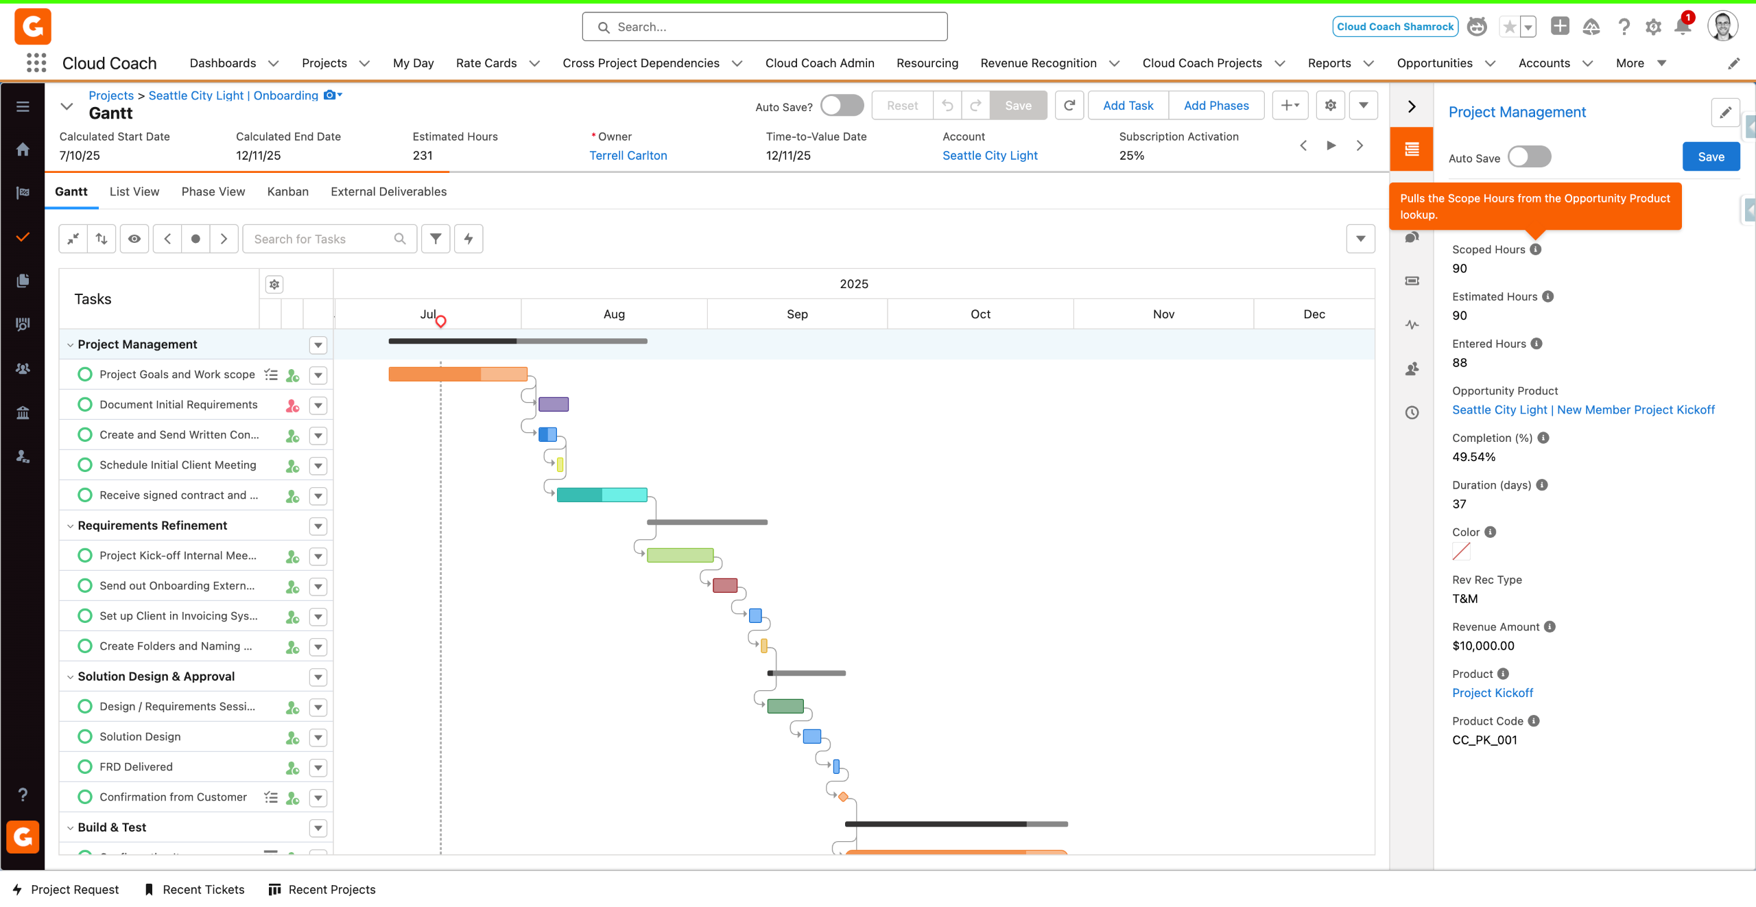Enable the Gantt Auto Save? toggle
The width and height of the screenshot is (1756, 907).
842,106
